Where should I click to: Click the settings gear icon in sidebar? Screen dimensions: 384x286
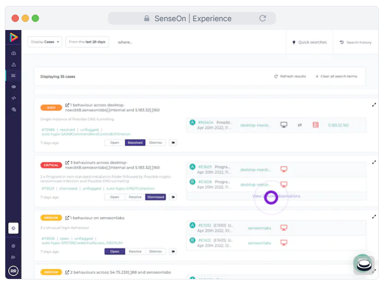click(14, 246)
